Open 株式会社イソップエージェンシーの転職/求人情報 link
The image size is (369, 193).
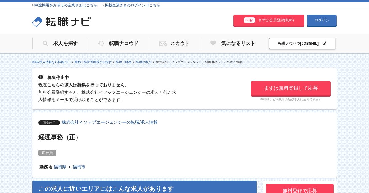point(110,122)
